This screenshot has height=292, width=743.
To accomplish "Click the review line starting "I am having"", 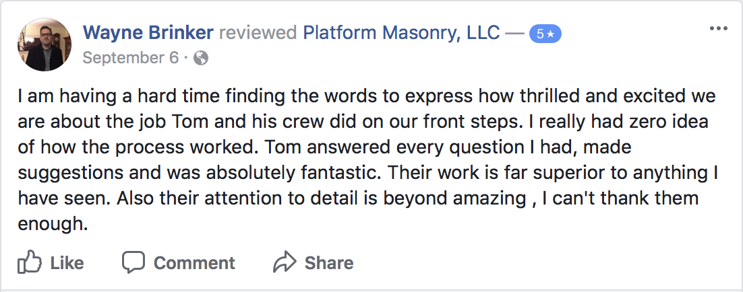I will click(x=366, y=96).
